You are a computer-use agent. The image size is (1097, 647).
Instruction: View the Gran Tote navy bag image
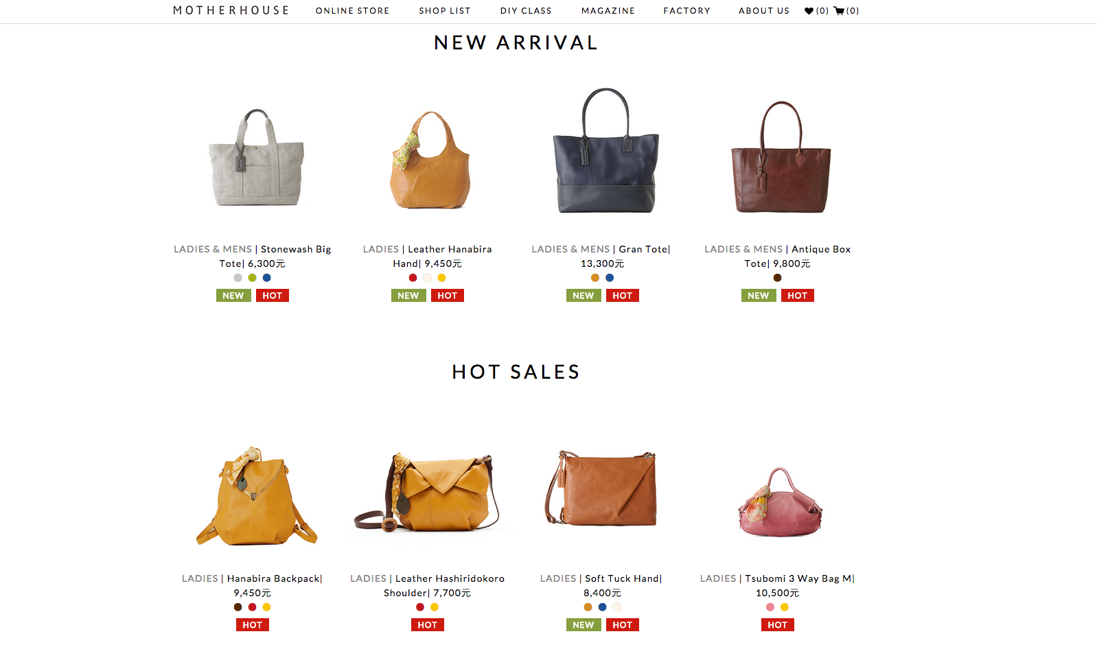605,151
